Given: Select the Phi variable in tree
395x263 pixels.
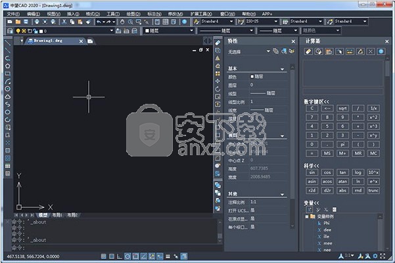Looking at the screenshot, I should [324, 222].
